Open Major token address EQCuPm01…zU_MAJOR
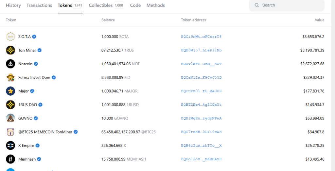Image resolution: width=335 pixels, height=171 pixels. 201,91
